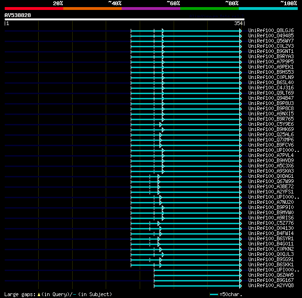The image size is (302, 298).
Task: Select the UniRef100_Q7XMP6 label
Action: (271, 140)
